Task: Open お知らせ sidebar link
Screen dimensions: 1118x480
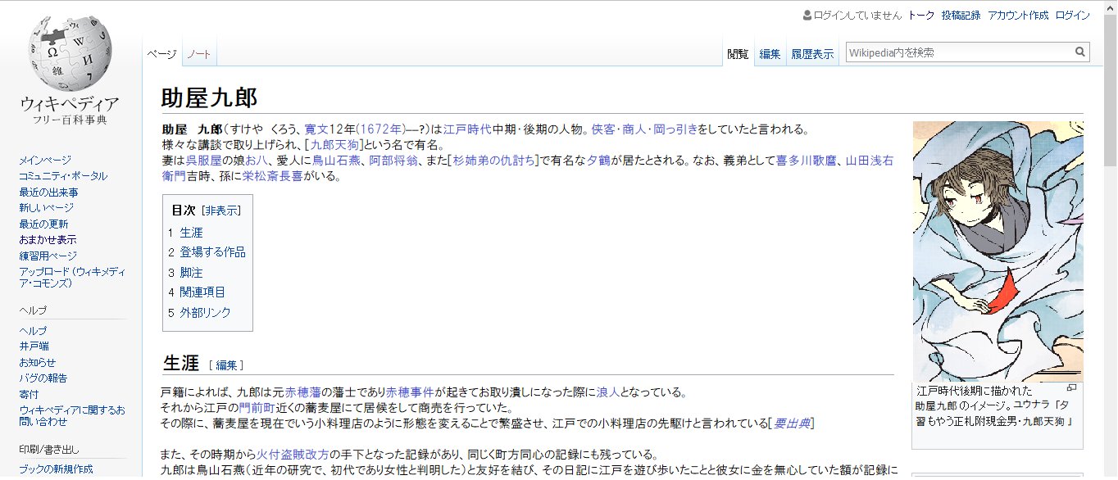Action: pyautogui.click(x=38, y=362)
